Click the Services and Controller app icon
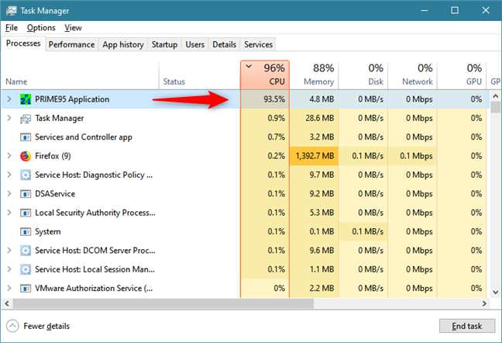 pyautogui.click(x=26, y=137)
